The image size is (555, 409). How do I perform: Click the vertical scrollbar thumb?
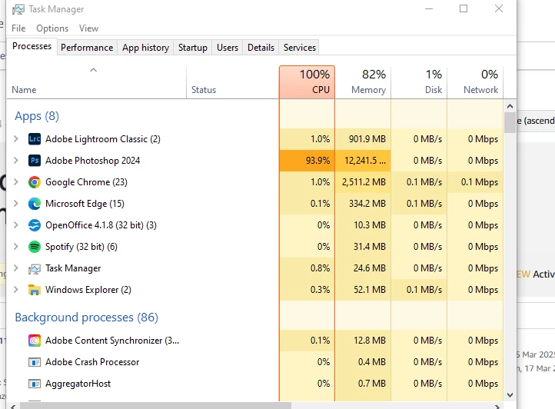[510, 122]
